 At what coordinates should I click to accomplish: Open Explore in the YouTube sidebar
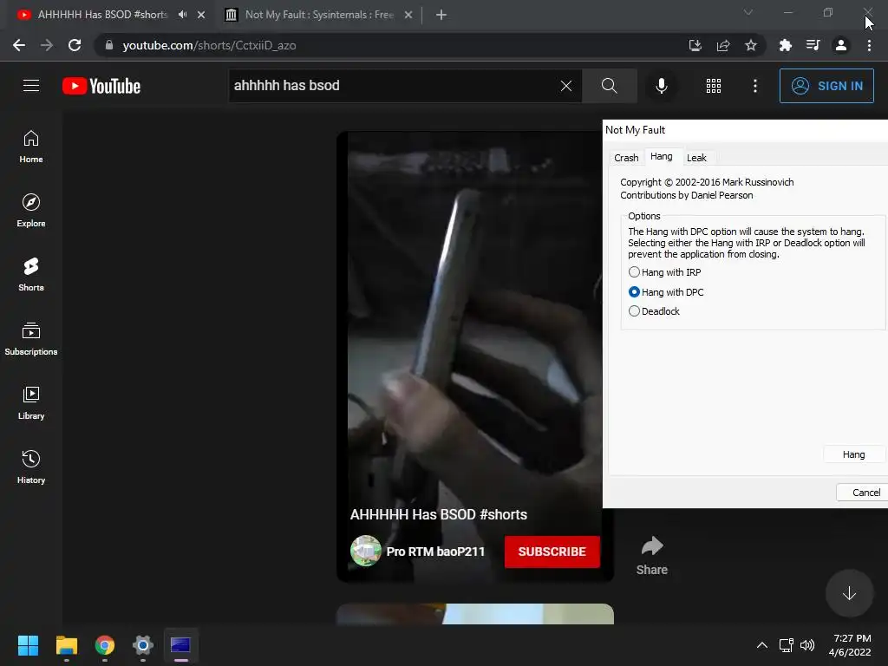[x=31, y=211]
